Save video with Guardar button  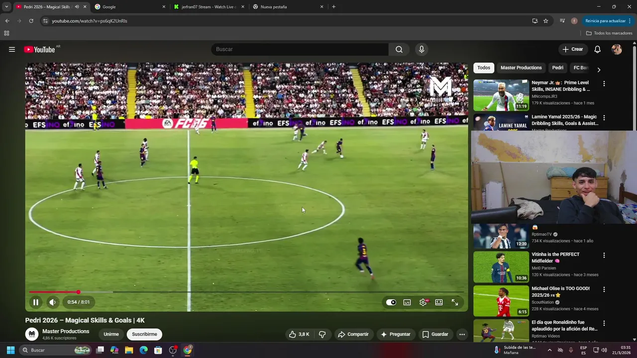[x=435, y=334]
